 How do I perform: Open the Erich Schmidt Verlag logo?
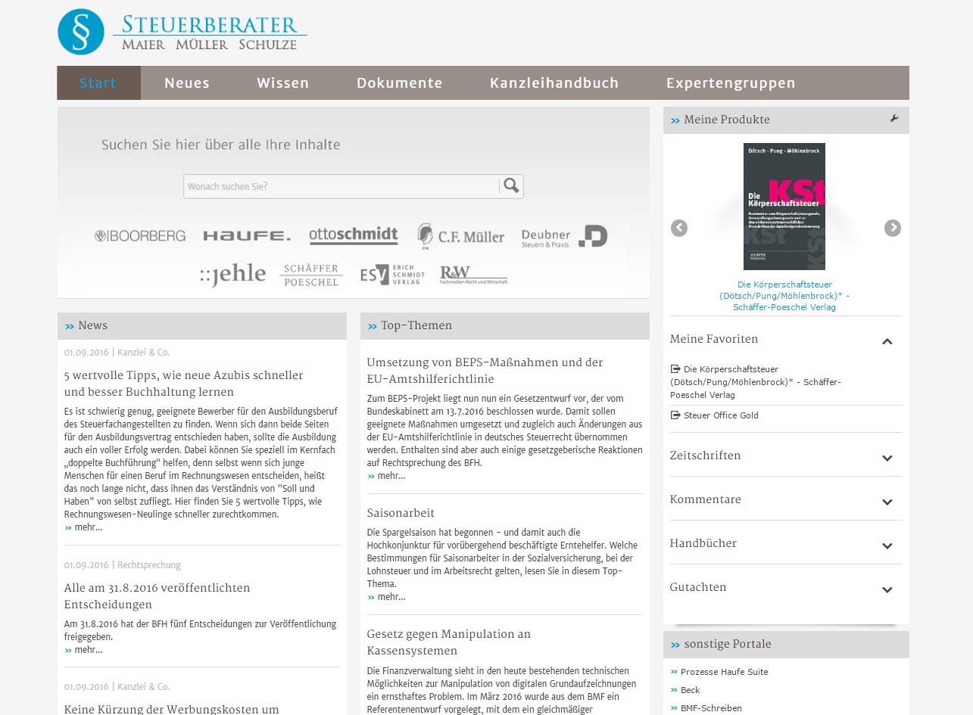[x=392, y=275]
